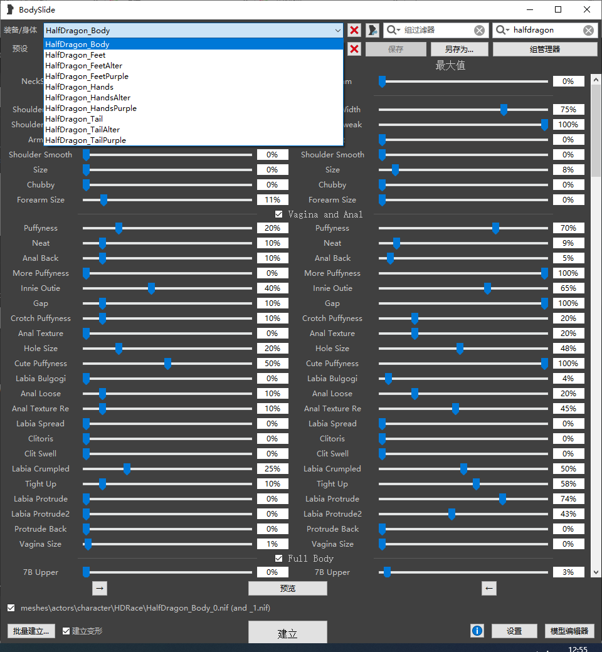Clear the group filter search field
The width and height of the screenshot is (602, 652).
[x=479, y=30]
